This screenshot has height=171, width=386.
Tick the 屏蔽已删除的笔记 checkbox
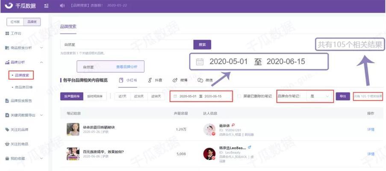click(x=239, y=96)
